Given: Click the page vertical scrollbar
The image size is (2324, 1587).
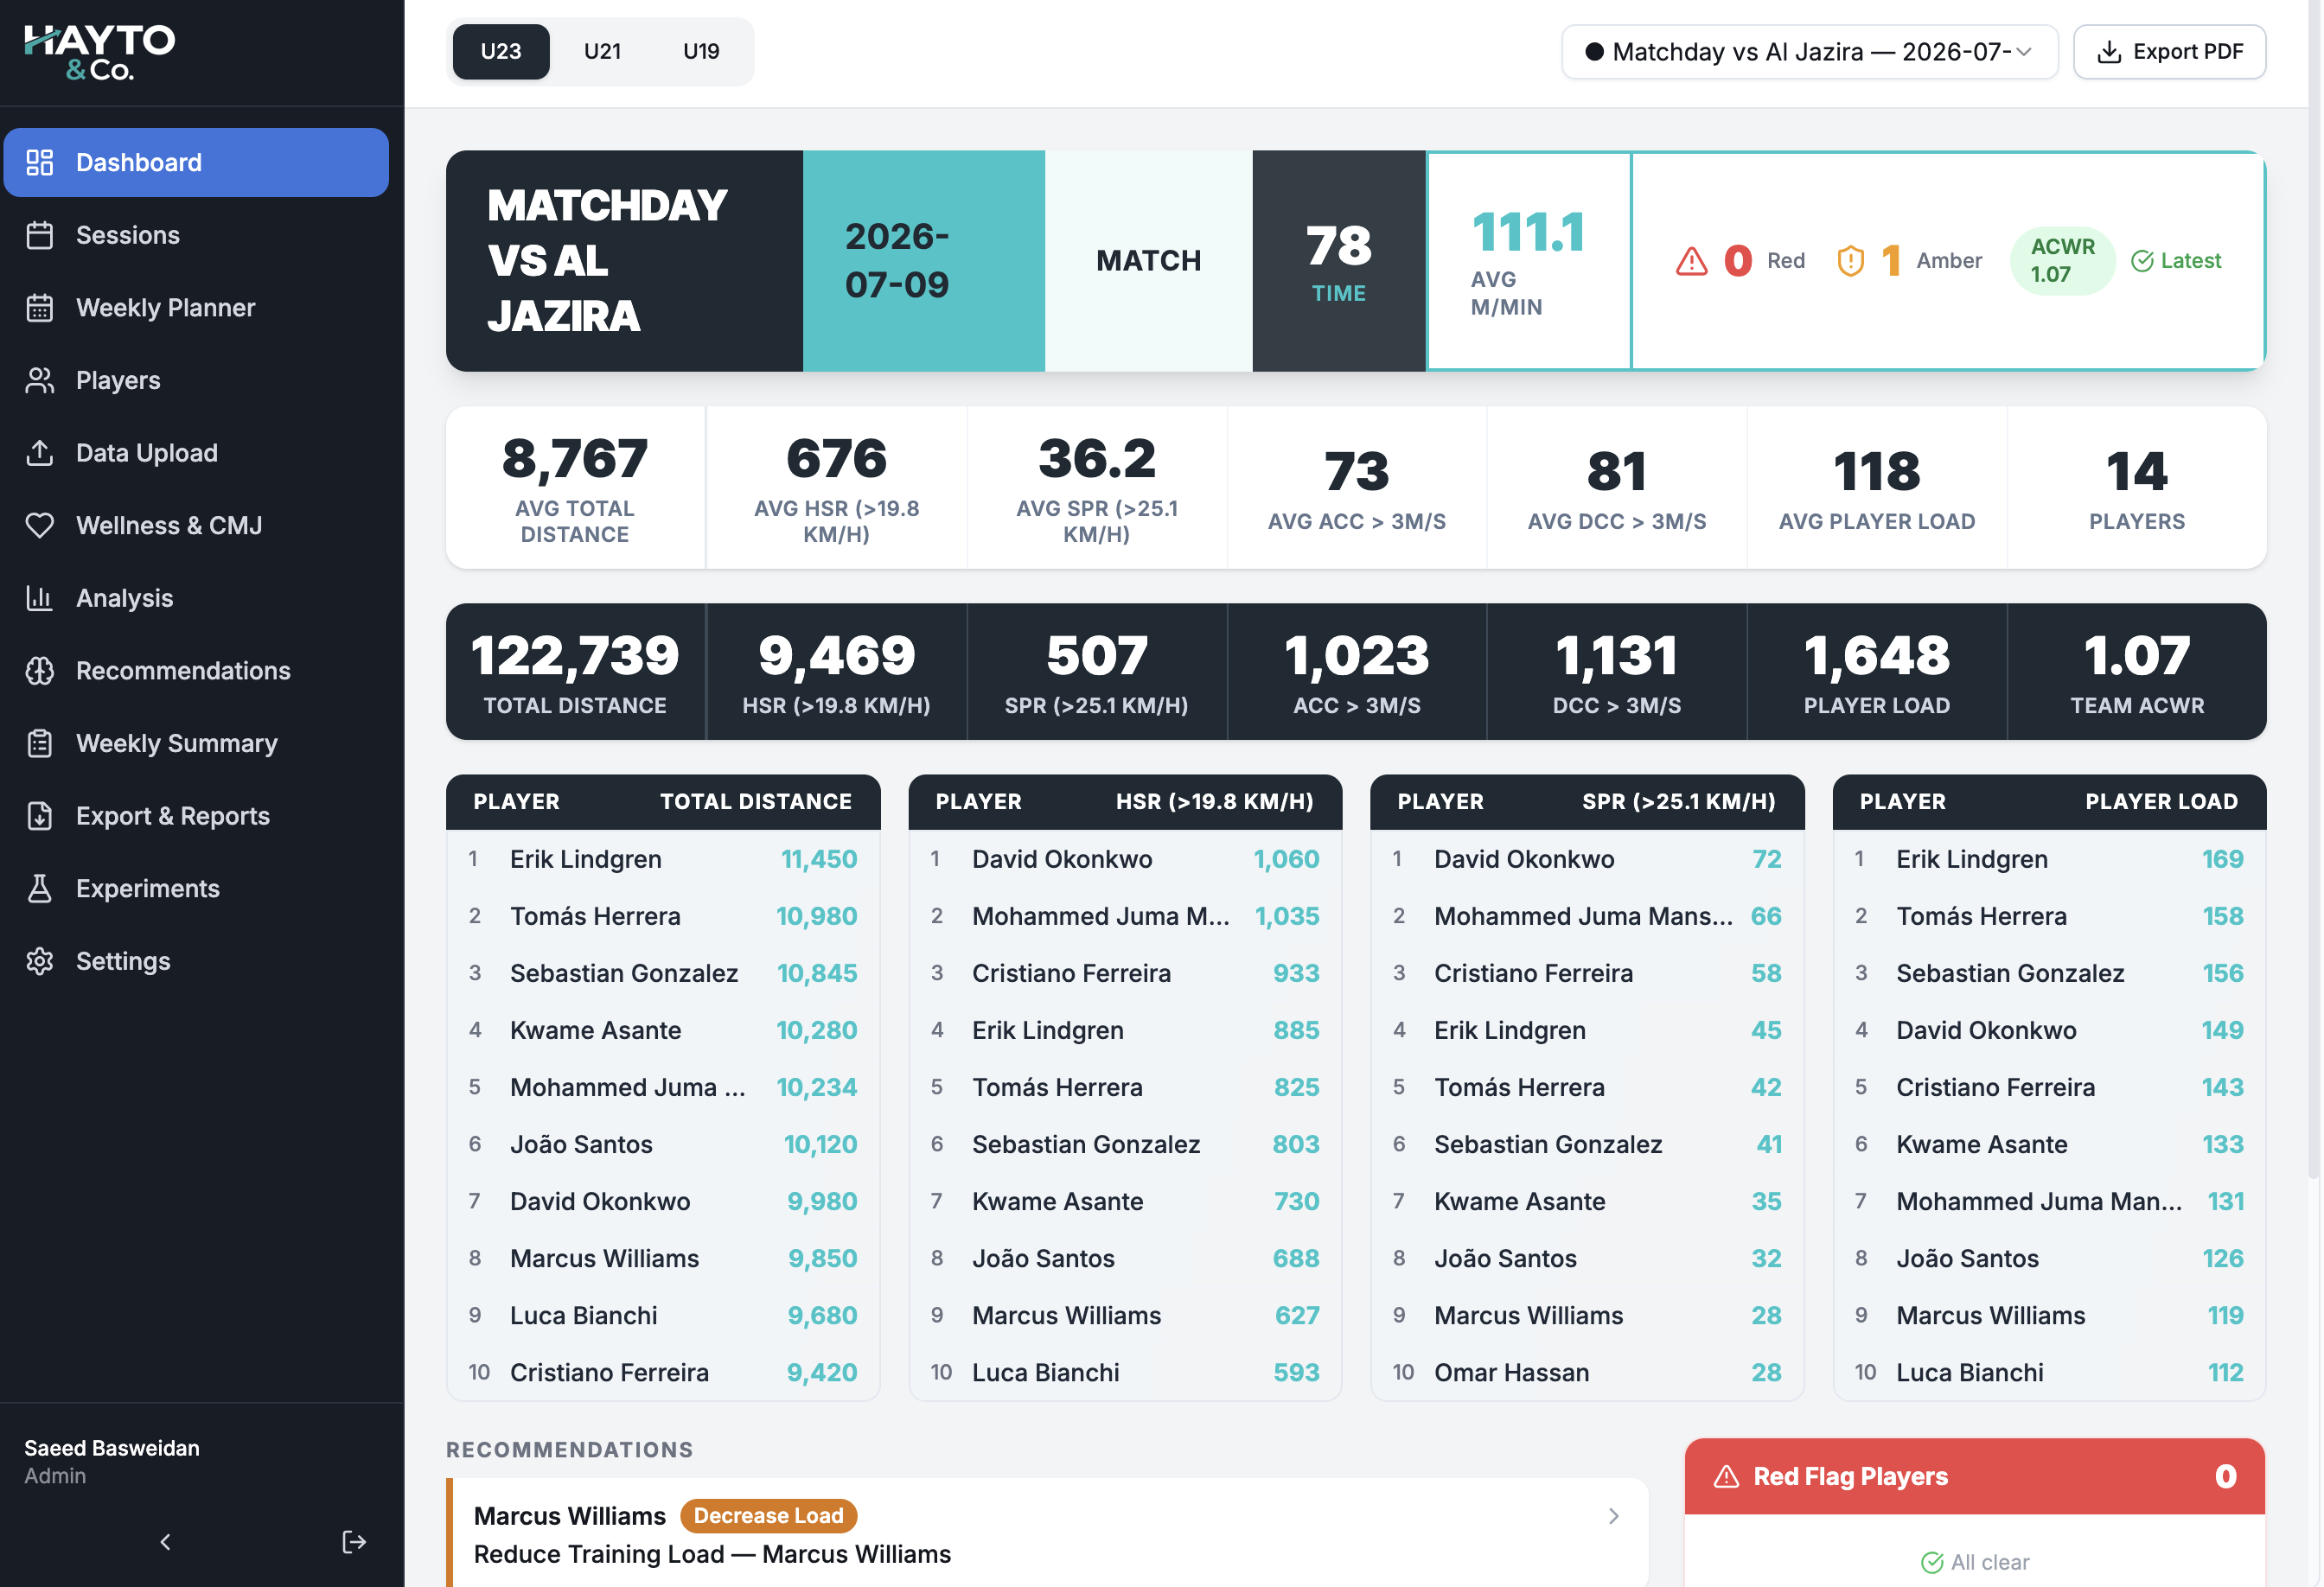Looking at the screenshot, I should 2314,590.
